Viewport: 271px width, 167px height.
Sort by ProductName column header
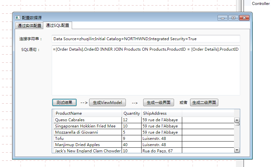(x=88, y=113)
